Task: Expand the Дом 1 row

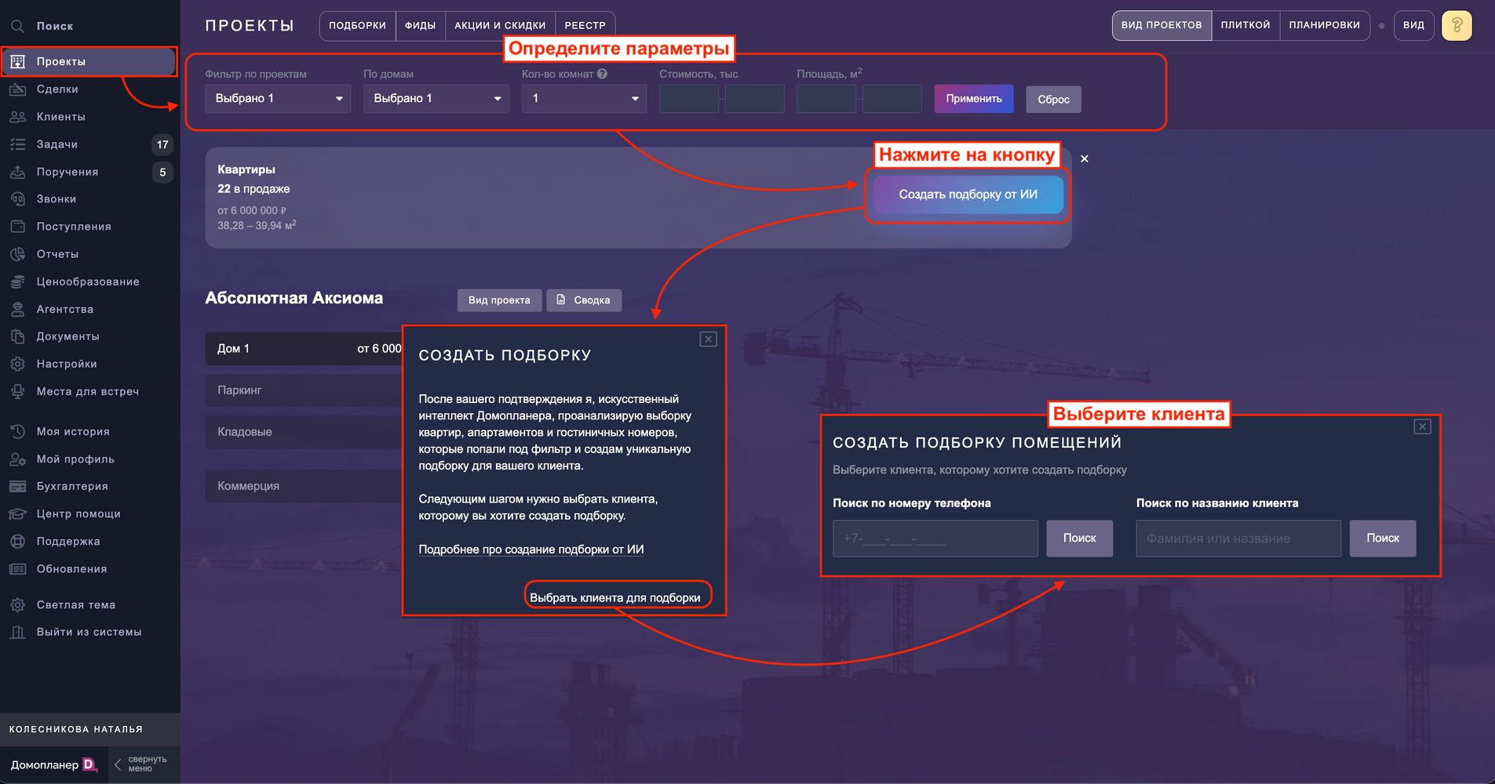Action: point(304,349)
